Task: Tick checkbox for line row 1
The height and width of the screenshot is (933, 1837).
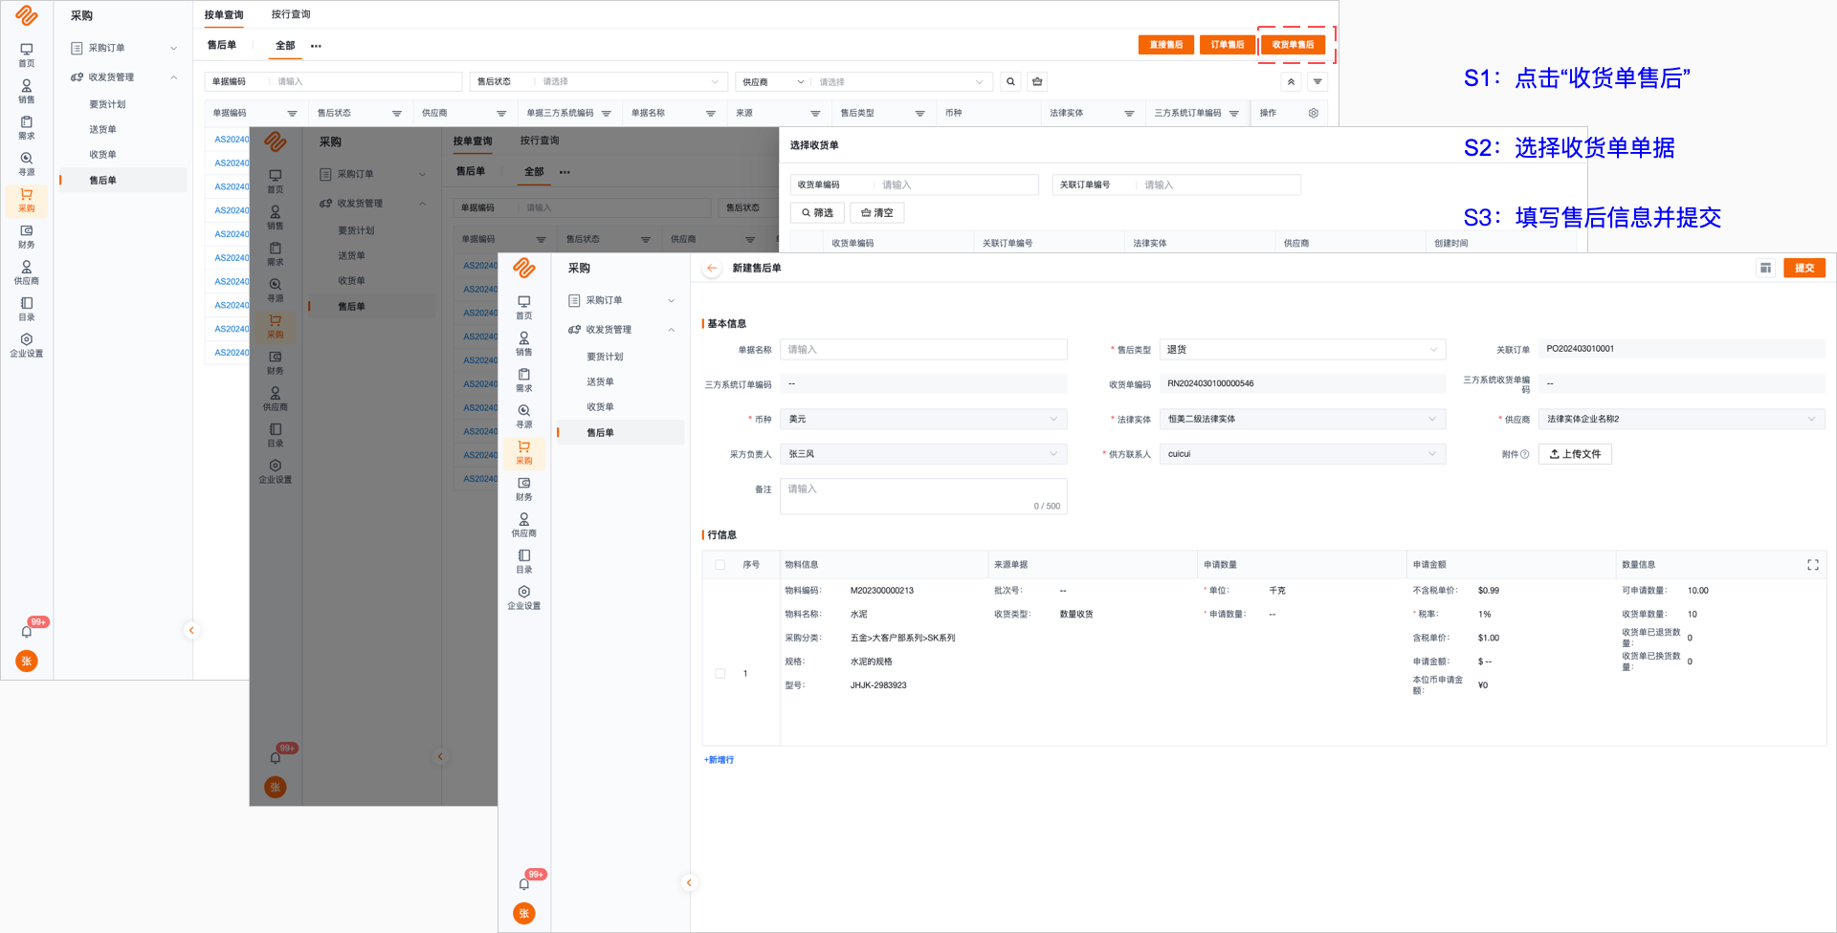Action: [x=720, y=674]
